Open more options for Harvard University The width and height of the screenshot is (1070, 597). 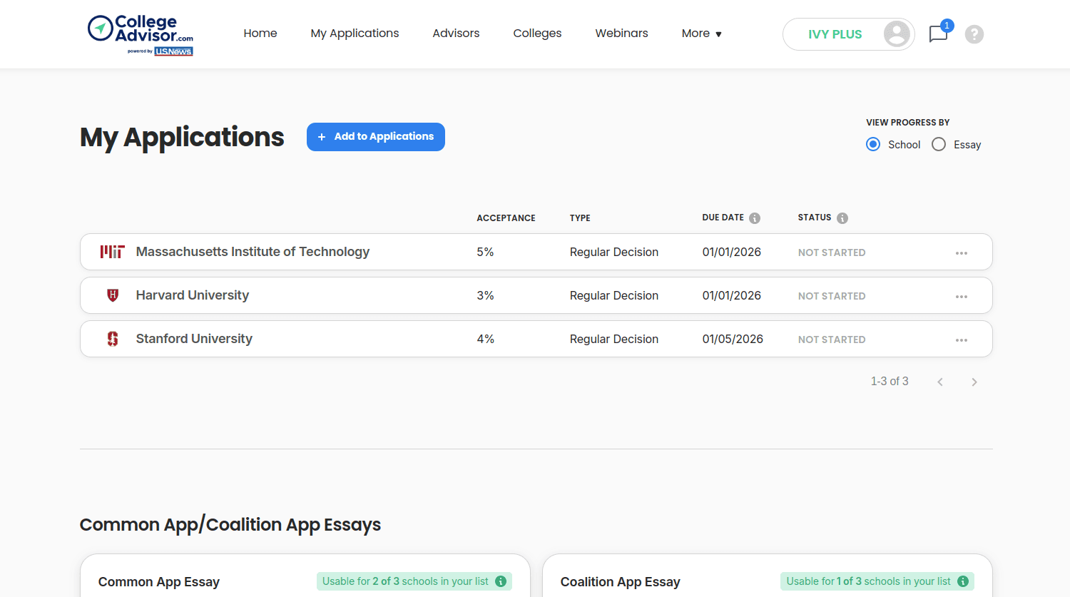[962, 296]
